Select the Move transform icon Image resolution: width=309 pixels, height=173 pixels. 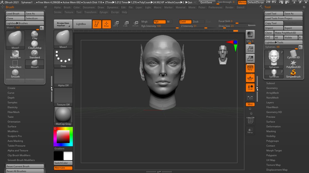(116, 24)
